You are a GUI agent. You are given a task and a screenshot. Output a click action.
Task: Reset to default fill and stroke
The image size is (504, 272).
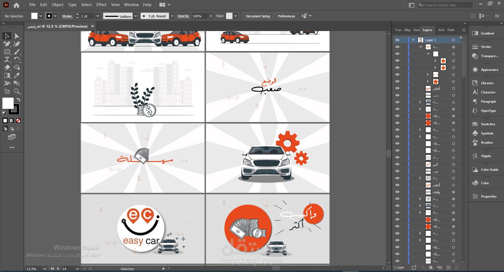coord(4,113)
